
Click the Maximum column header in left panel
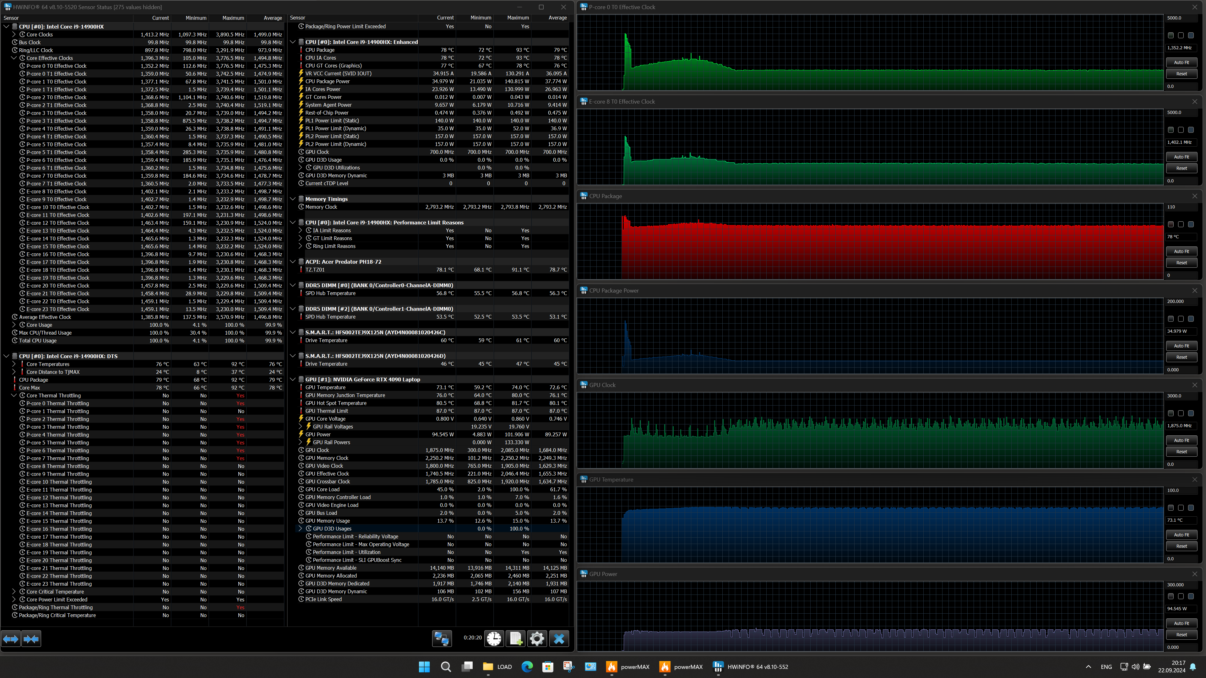pos(233,18)
